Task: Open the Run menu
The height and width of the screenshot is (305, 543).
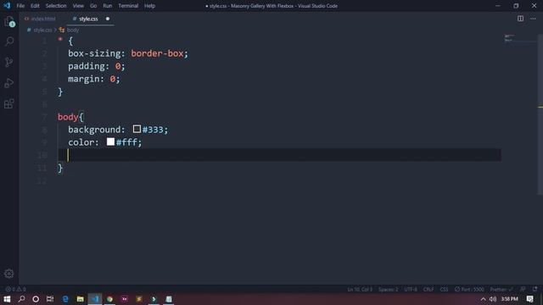Action: coord(108,6)
